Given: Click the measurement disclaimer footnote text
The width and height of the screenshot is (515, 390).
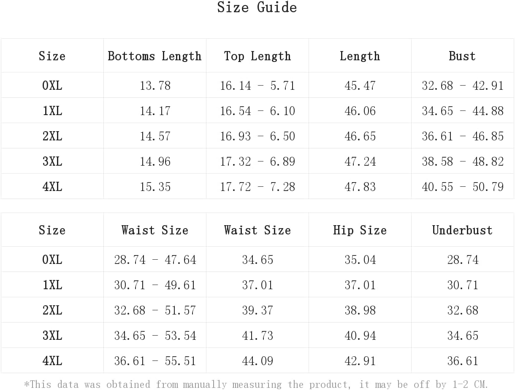Looking at the screenshot, I should [x=256, y=384].
